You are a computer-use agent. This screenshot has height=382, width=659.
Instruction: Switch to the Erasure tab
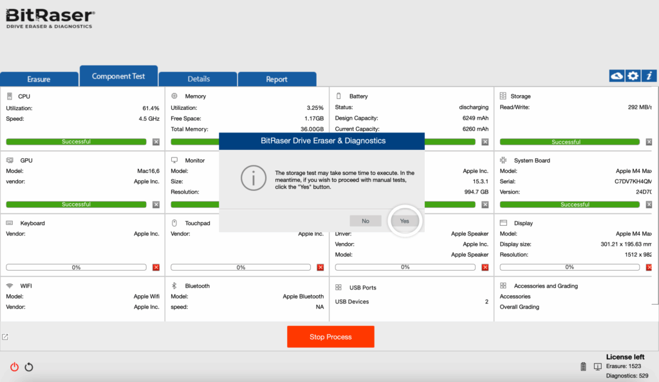pyautogui.click(x=39, y=79)
